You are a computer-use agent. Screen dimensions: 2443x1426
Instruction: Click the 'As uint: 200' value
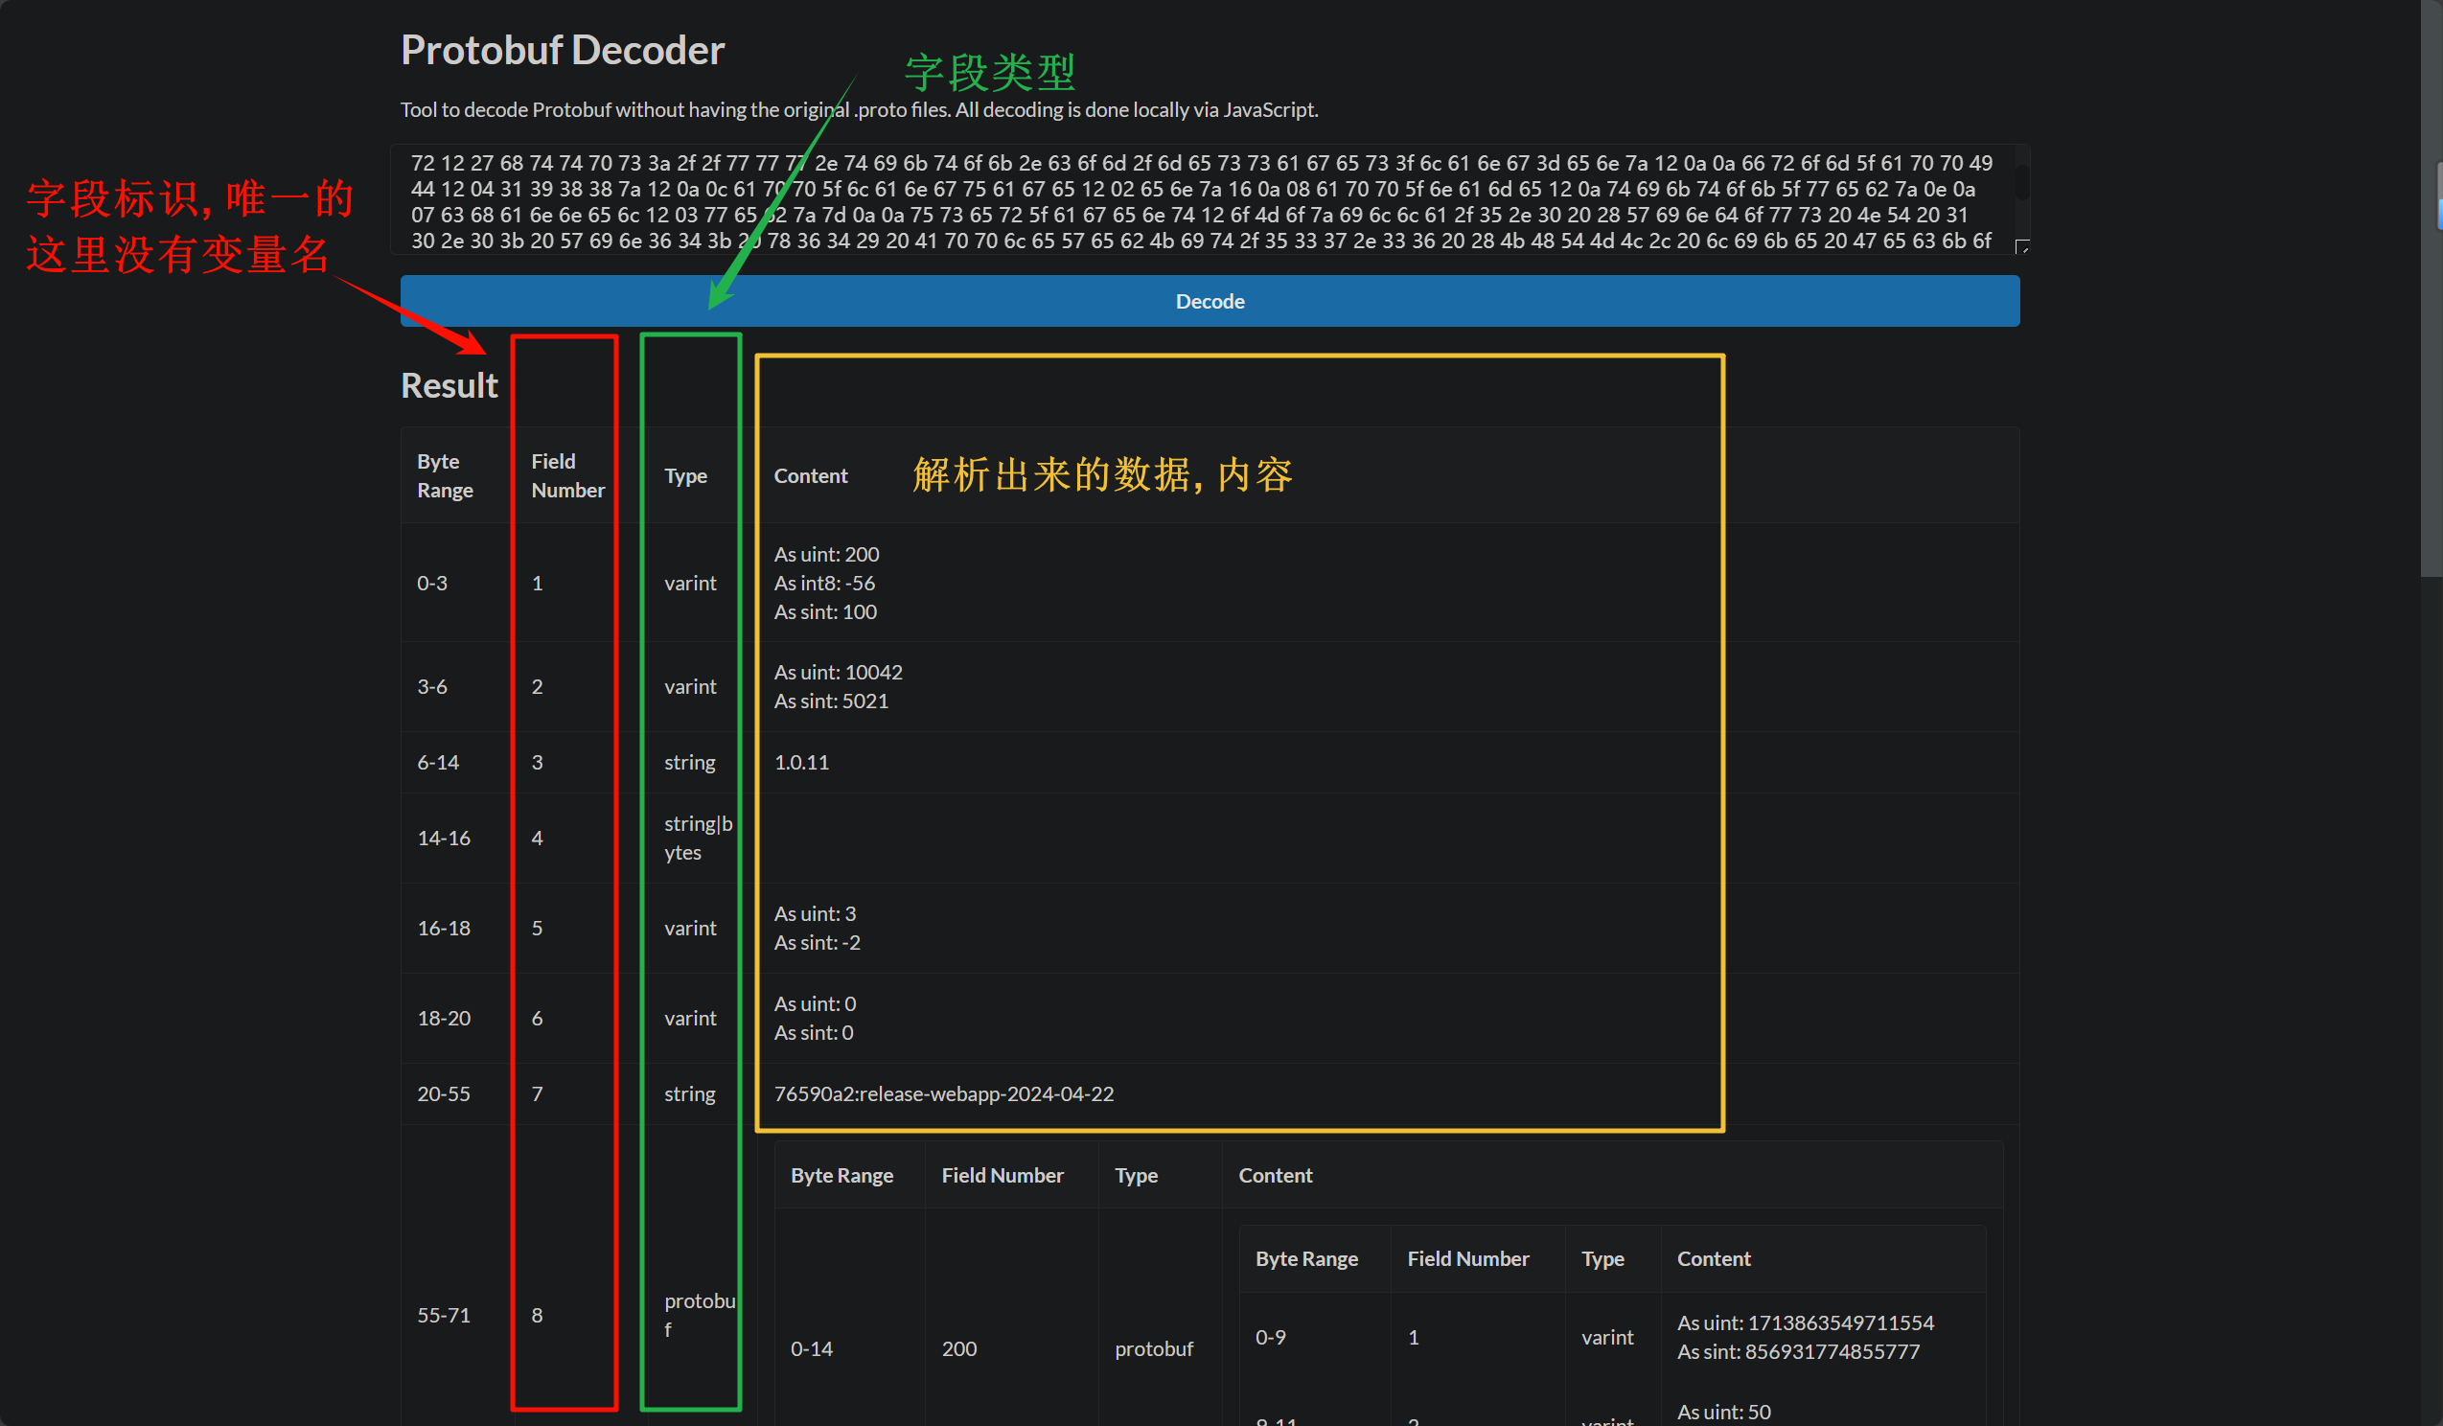826,555
